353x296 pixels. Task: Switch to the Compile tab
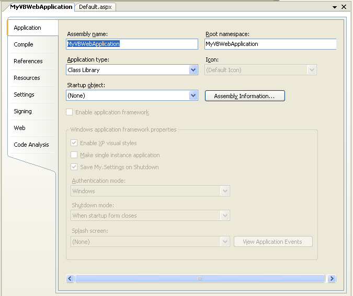pos(24,44)
